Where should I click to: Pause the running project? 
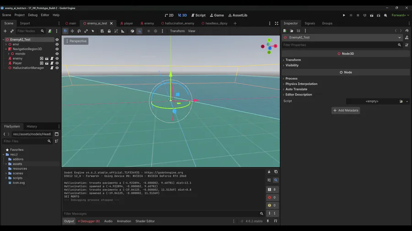(x=351, y=15)
